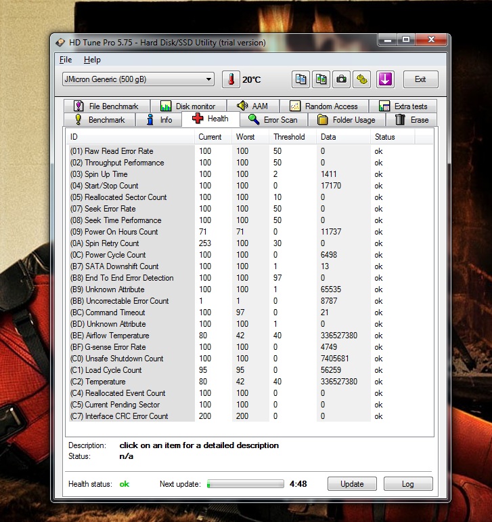Click the purple down arrow icon
This screenshot has width=492, height=522.
point(385,79)
